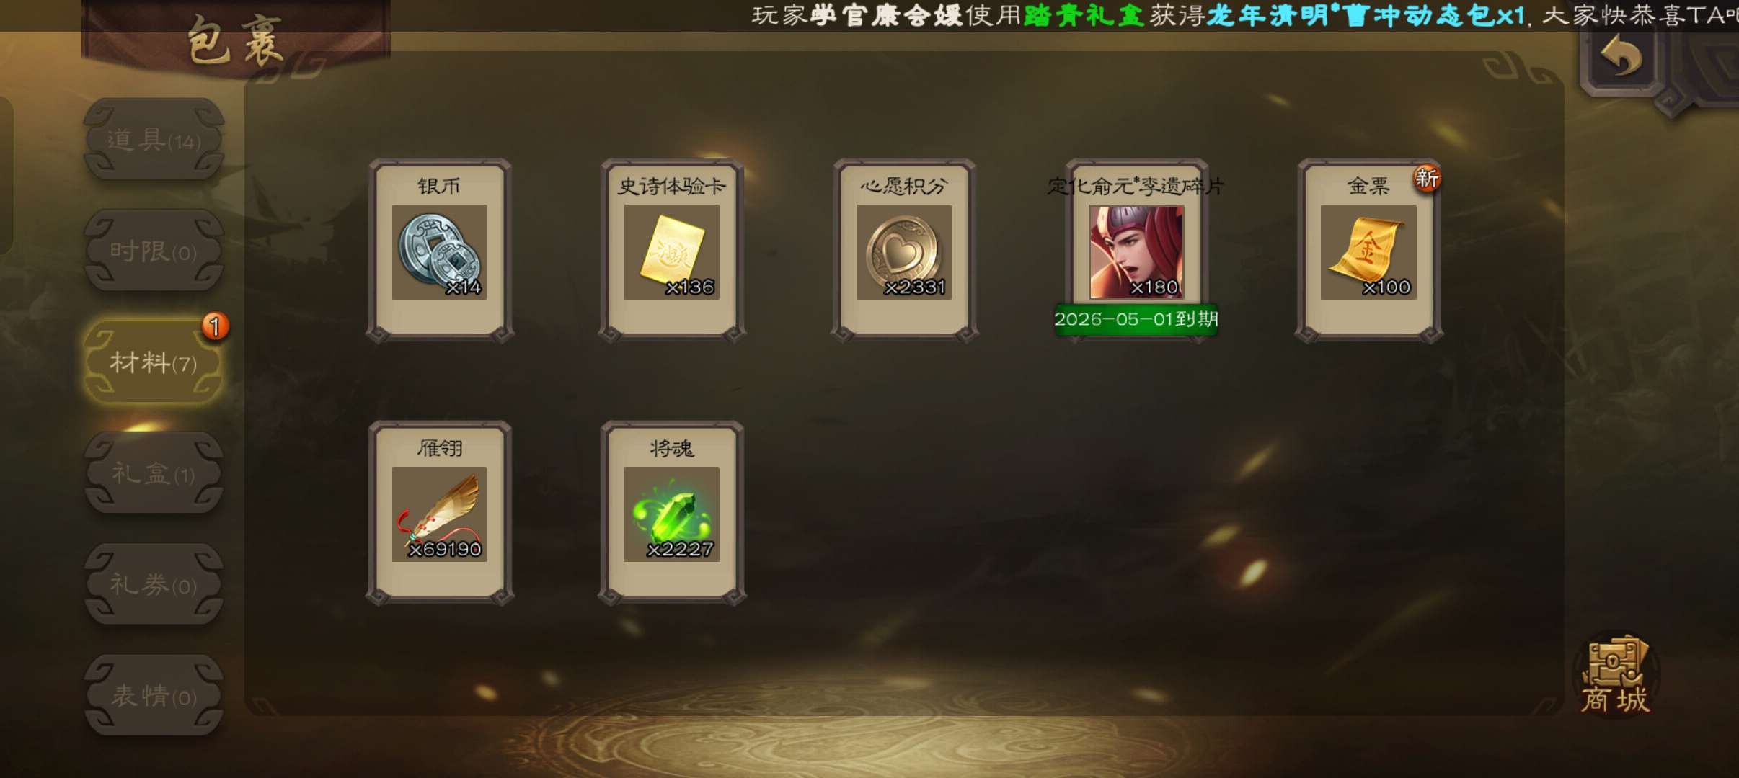Open the 金票 gold ticket scroll
The width and height of the screenshot is (1739, 778).
coord(1368,251)
